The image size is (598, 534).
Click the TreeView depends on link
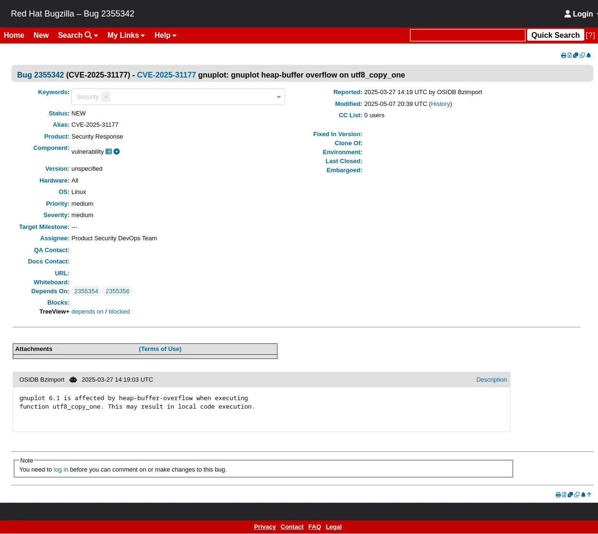87,311
